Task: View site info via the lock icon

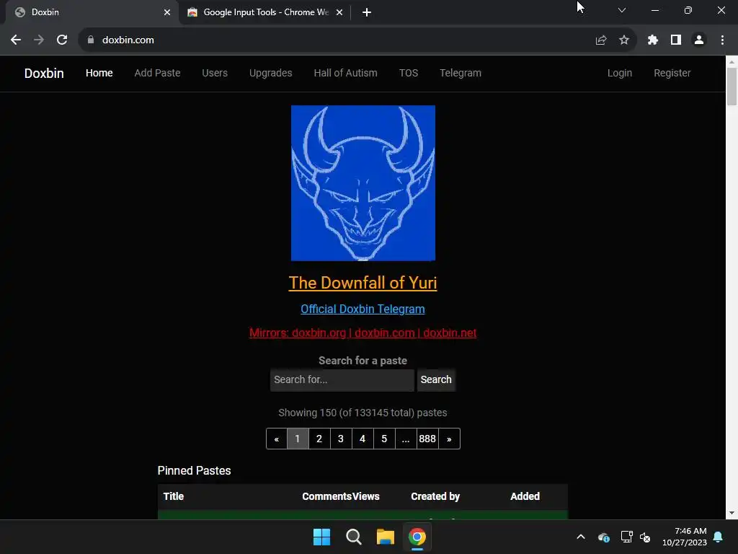Action: tap(91, 40)
